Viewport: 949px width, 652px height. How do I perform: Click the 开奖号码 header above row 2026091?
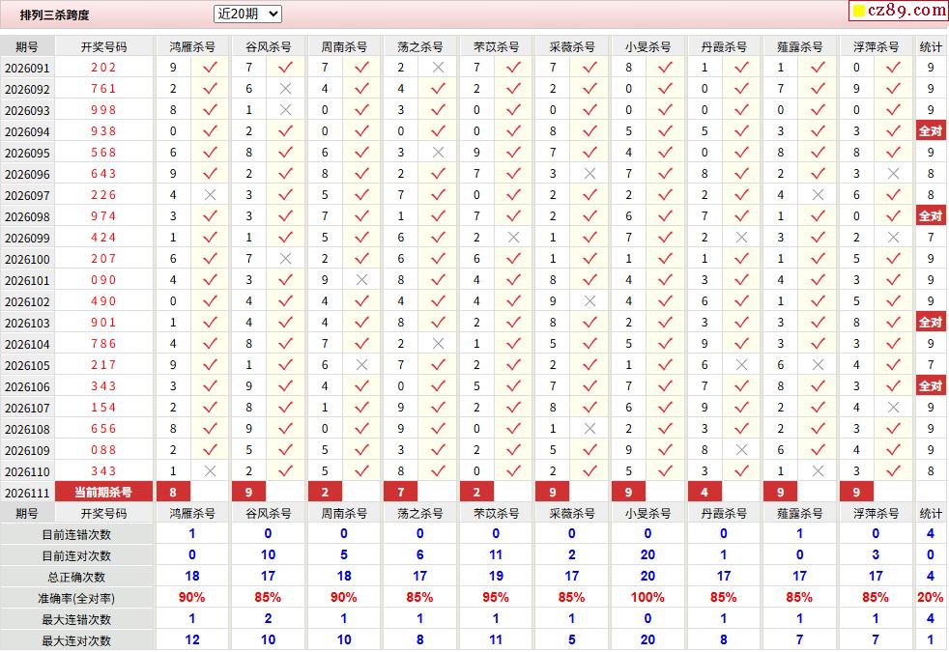click(x=104, y=46)
